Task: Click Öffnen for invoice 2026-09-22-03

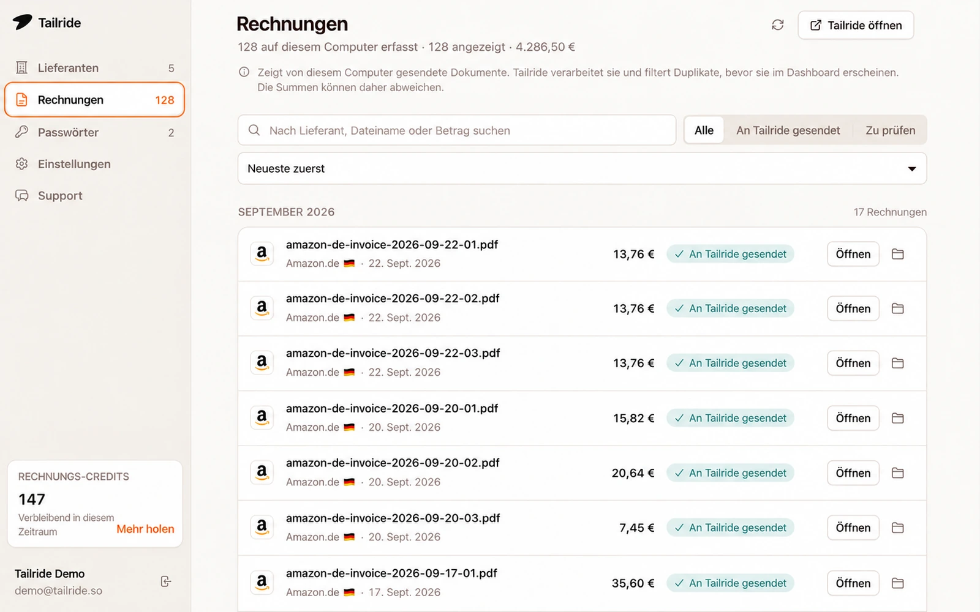Action: click(853, 363)
